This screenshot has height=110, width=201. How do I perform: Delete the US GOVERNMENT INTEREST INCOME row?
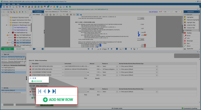click(31, 72)
